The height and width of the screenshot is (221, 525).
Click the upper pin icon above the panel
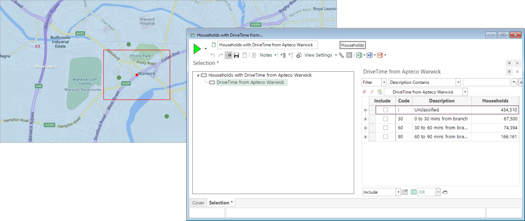pyautogui.click(x=509, y=63)
